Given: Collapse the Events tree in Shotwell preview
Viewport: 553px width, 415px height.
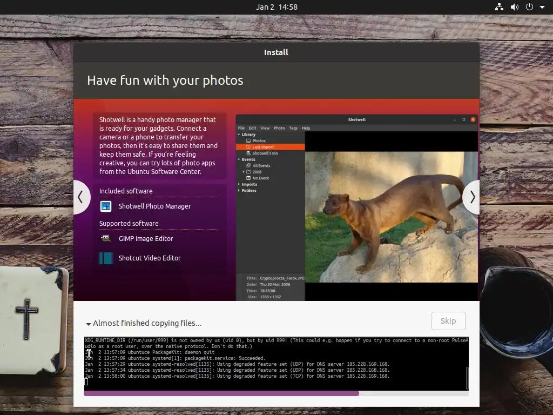Looking at the screenshot, I should (239, 159).
